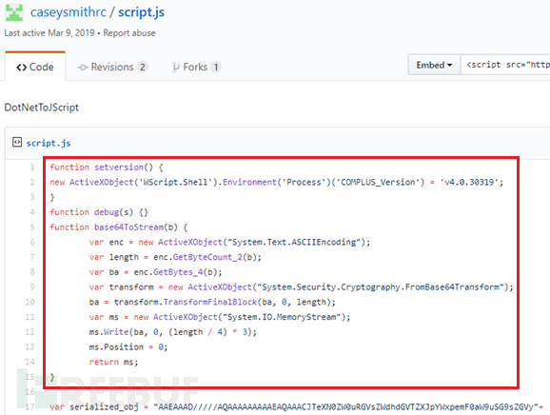The width and height of the screenshot is (550, 415).
Task: Click the Revisions commit icon
Action: pyautogui.click(x=83, y=67)
